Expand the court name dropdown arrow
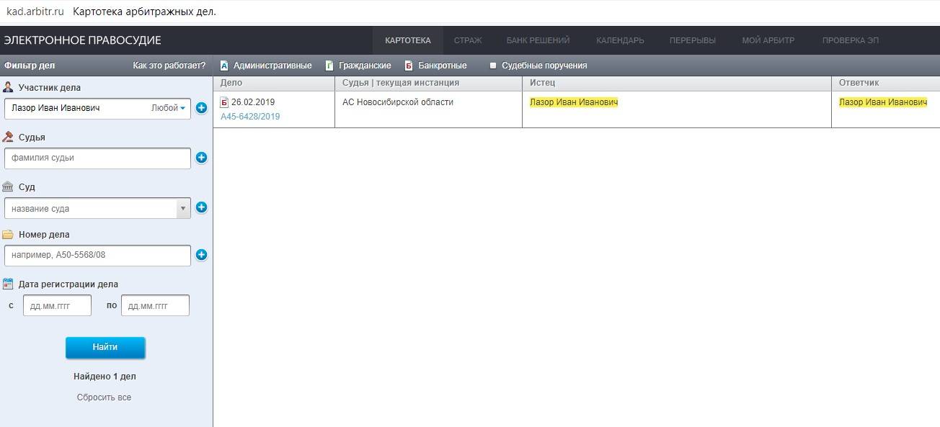Viewport: 940px width, 427px height. click(183, 208)
